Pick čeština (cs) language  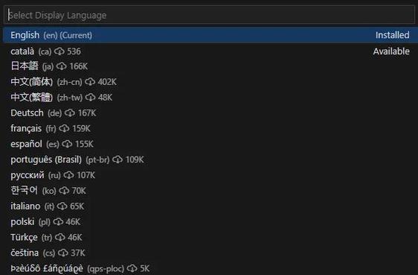point(210,253)
